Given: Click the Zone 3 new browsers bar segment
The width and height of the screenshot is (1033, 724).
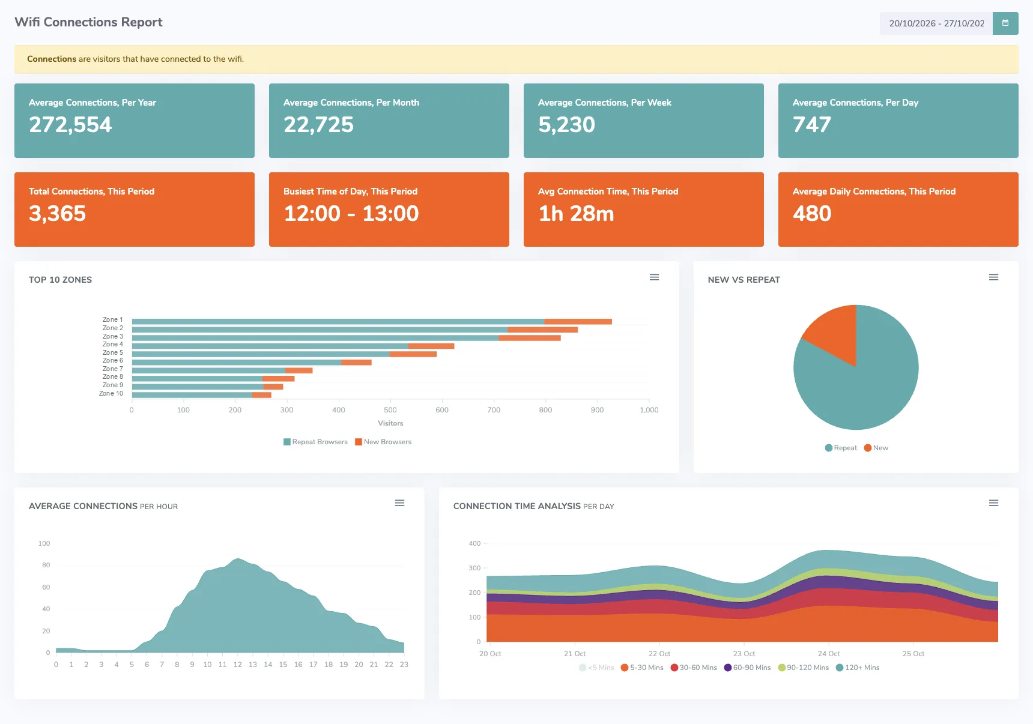Looking at the screenshot, I should 530,338.
